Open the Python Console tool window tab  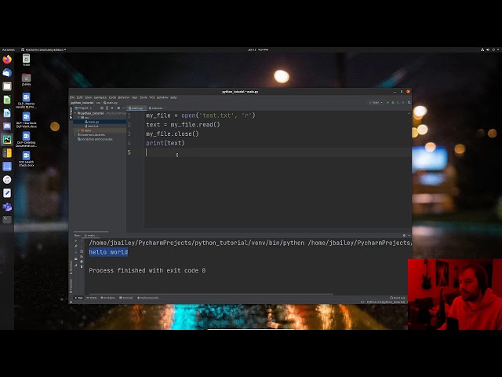pyautogui.click(x=147, y=298)
